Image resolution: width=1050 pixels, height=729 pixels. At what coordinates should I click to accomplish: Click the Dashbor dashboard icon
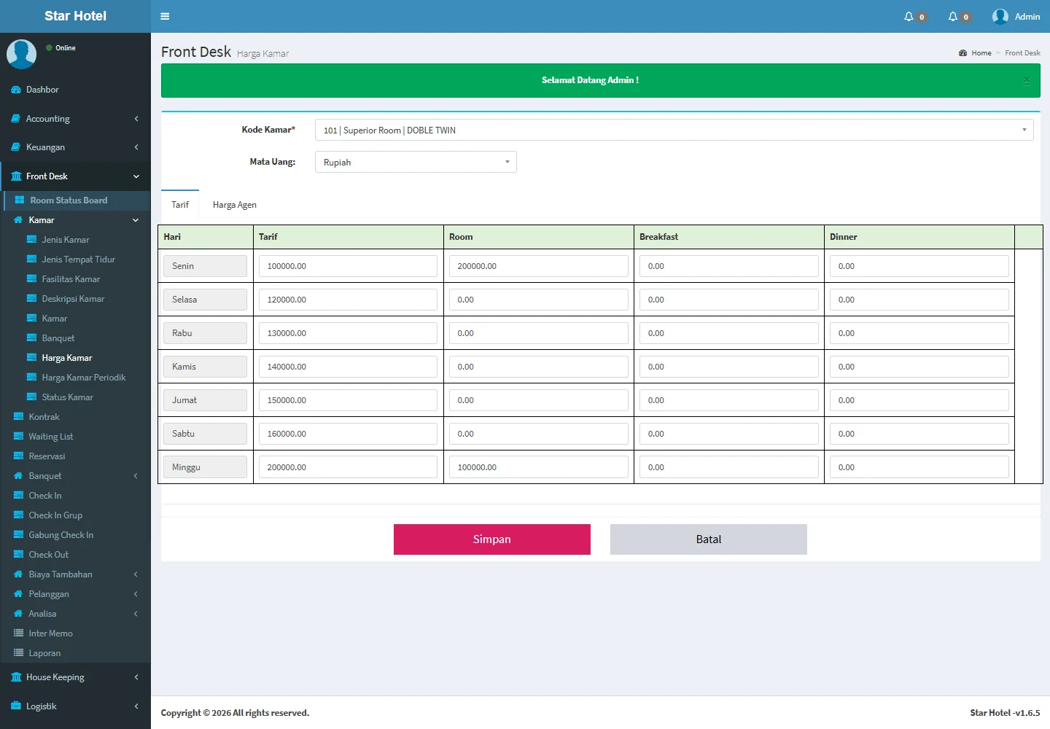click(16, 90)
